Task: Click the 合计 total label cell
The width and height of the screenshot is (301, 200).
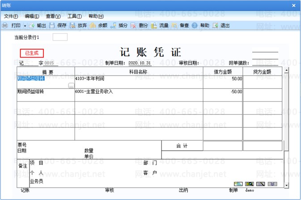Action: click(x=182, y=146)
